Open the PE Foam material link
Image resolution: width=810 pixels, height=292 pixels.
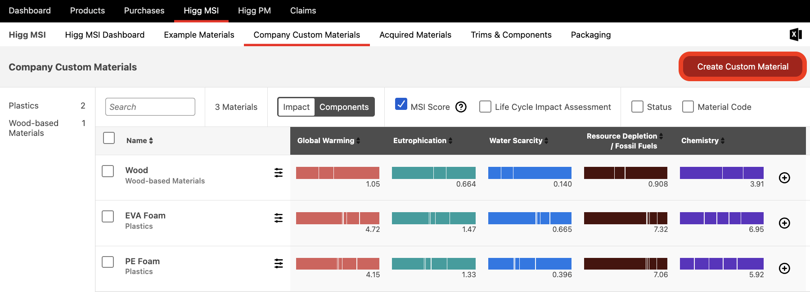pyautogui.click(x=143, y=261)
